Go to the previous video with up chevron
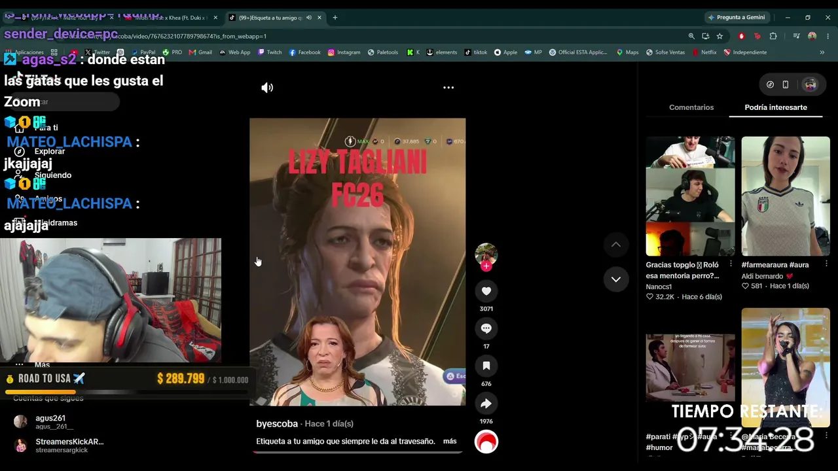838x471 pixels. [x=615, y=245]
